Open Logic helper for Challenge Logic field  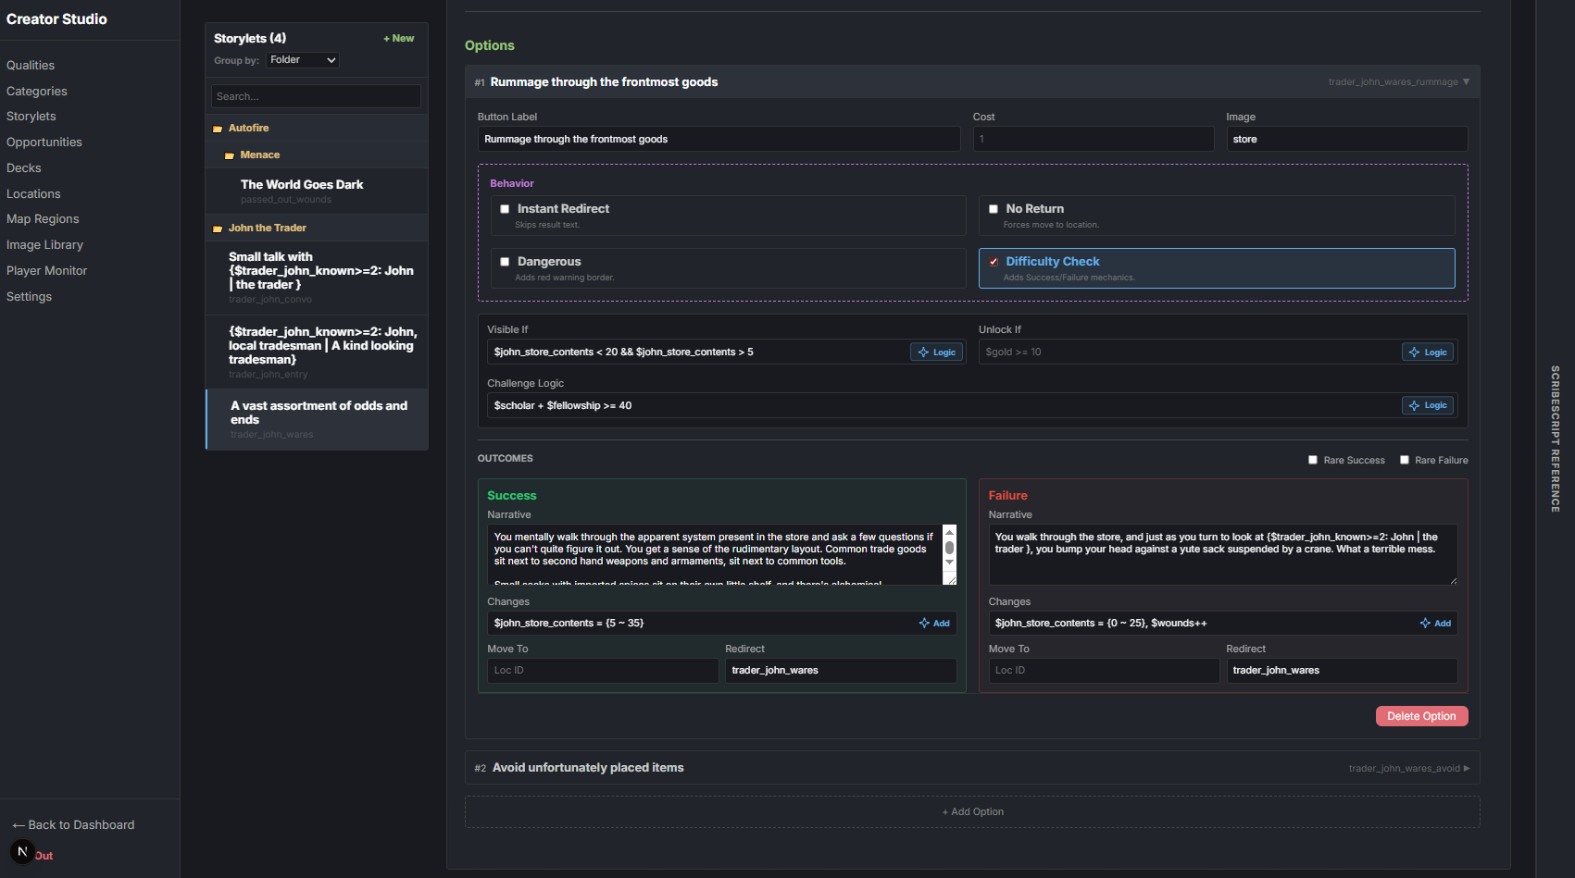[1428, 406]
